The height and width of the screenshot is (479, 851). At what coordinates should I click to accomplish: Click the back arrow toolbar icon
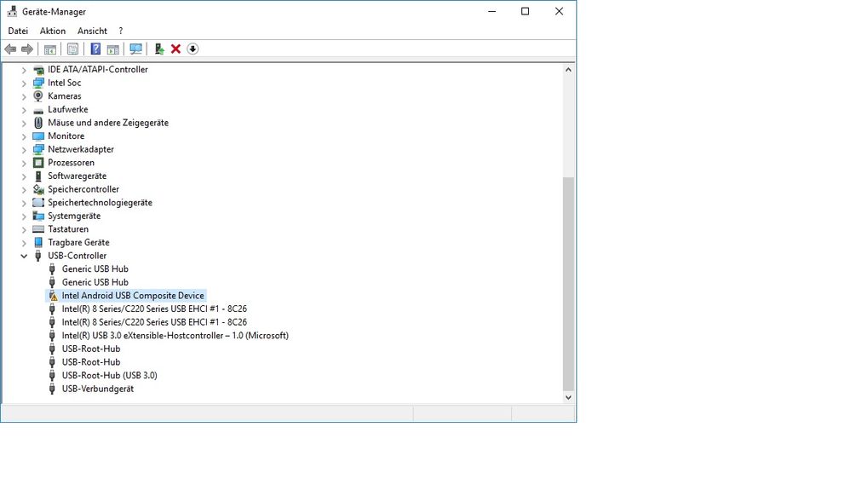click(x=10, y=49)
